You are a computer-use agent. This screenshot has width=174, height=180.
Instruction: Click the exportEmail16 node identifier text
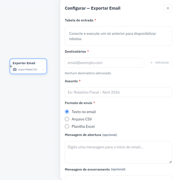pyautogui.click(x=28, y=69)
